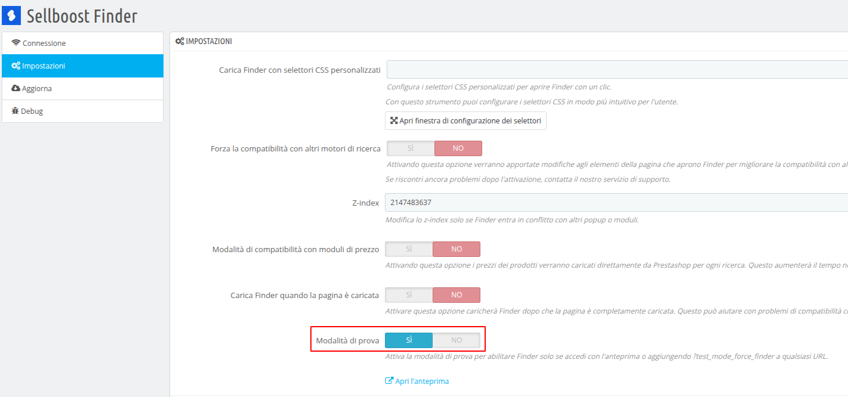848x397 pixels.
Task: Switch price modules compatibility mode to SÌ
Action: [x=409, y=249]
